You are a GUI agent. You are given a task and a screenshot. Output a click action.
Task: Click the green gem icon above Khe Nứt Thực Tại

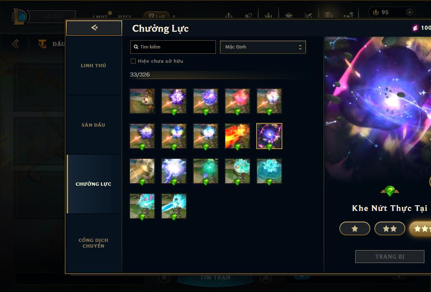(x=389, y=191)
